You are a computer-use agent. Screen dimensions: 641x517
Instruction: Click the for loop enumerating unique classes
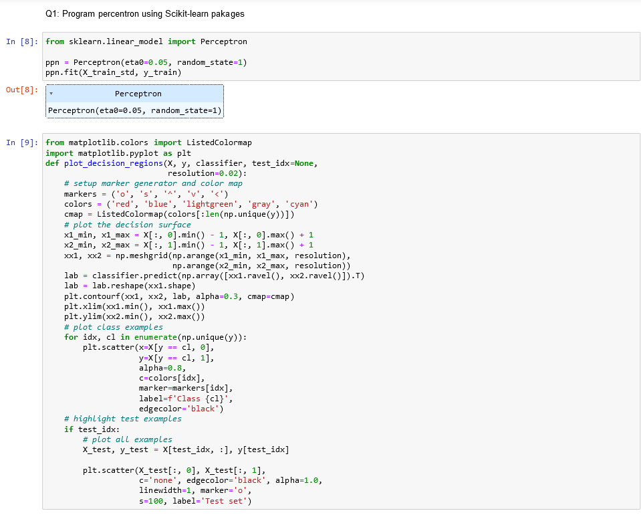point(154,336)
